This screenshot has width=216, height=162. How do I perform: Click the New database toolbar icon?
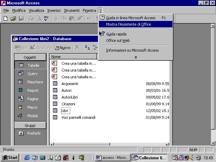5,19
